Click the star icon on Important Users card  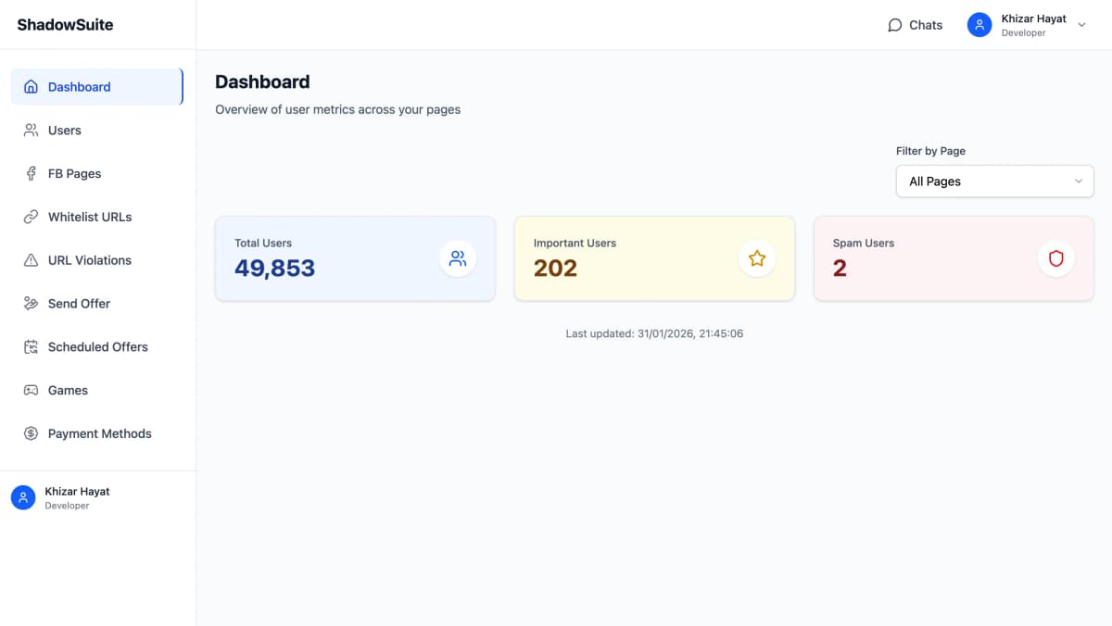click(757, 258)
